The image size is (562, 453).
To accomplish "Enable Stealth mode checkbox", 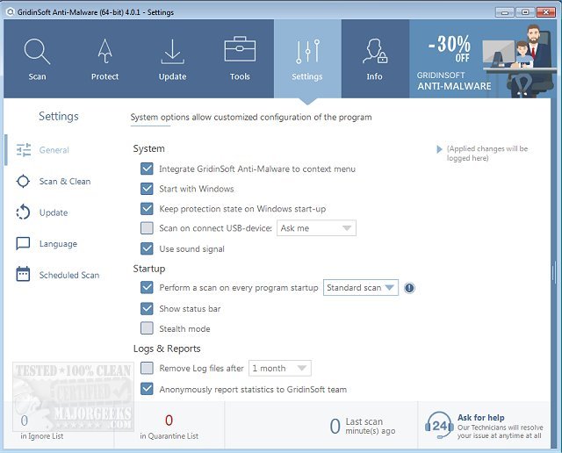I will click(x=147, y=328).
